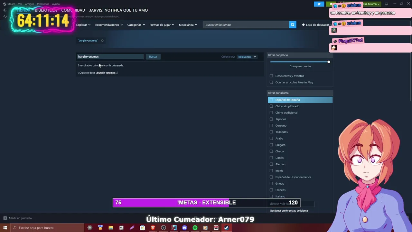This screenshot has width=412, height=232.
Task: Click the Steam icon in the taskbar
Action: [x=226, y=228]
